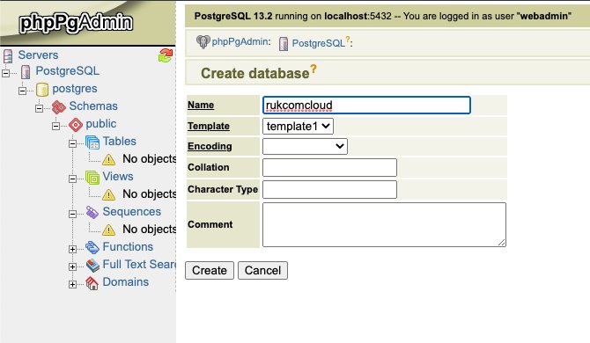Open the Full Text Search link
The width and height of the screenshot is (590, 343).
[139, 264]
